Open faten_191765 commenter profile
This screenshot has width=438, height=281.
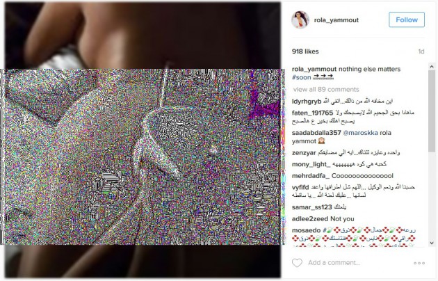pyautogui.click(x=312, y=113)
